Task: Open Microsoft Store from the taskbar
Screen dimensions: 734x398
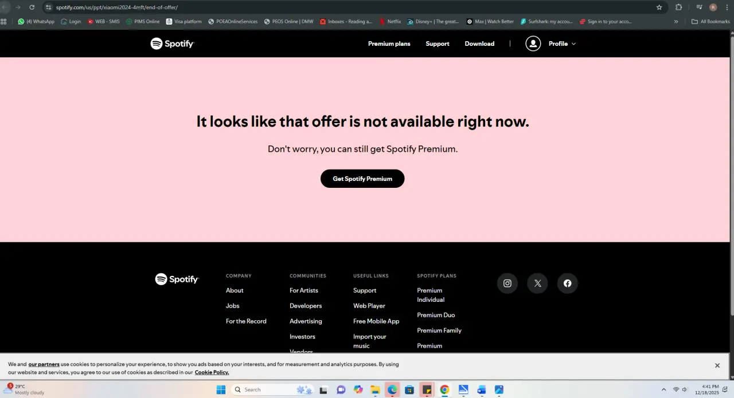Action: tap(409, 390)
